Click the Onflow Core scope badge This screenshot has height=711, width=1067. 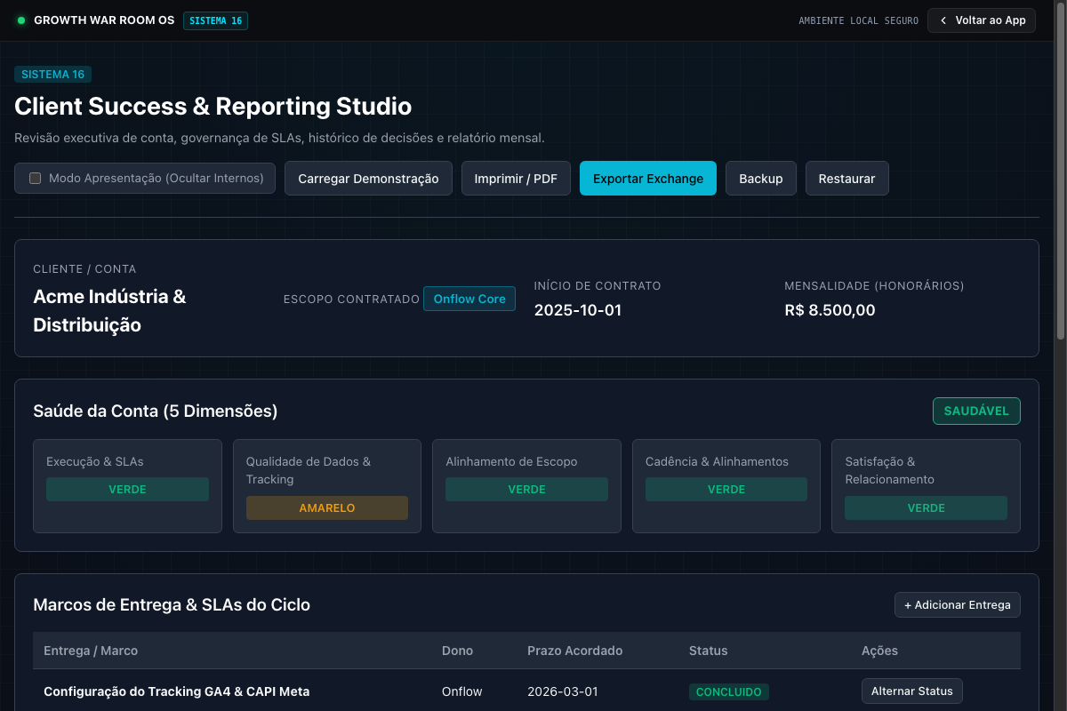(469, 299)
